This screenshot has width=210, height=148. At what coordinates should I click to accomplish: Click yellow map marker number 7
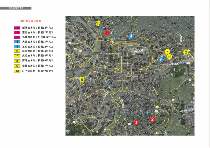pyautogui.click(x=167, y=52)
